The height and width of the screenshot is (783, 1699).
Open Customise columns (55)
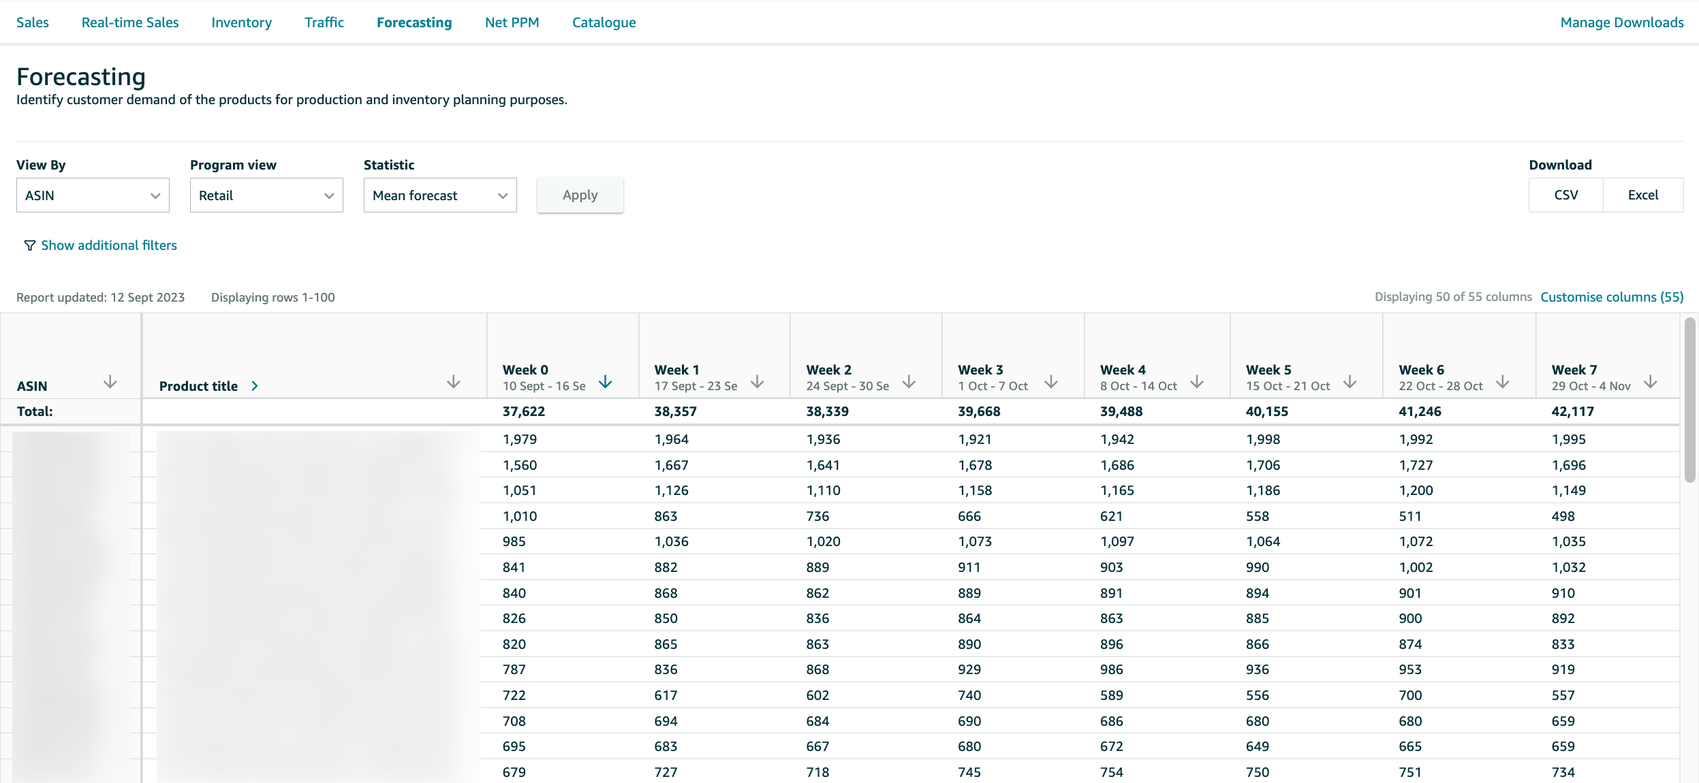coord(1612,297)
